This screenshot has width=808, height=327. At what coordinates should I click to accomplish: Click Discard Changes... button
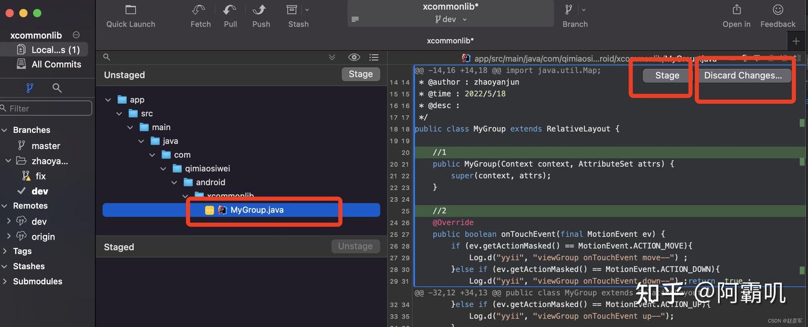(743, 75)
